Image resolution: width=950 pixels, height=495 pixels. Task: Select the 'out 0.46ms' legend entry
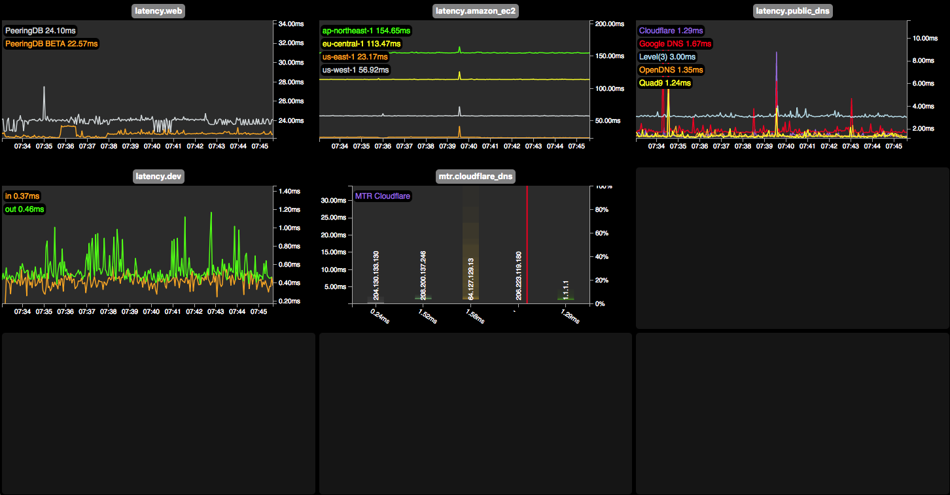24,209
